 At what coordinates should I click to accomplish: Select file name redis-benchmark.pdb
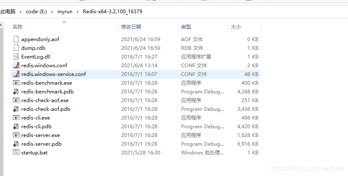(x=47, y=91)
